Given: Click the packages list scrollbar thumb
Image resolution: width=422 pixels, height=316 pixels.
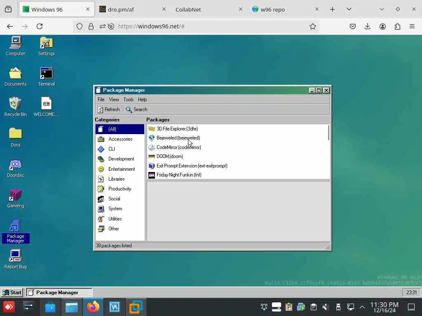Looking at the screenshot, I should coord(328,132).
